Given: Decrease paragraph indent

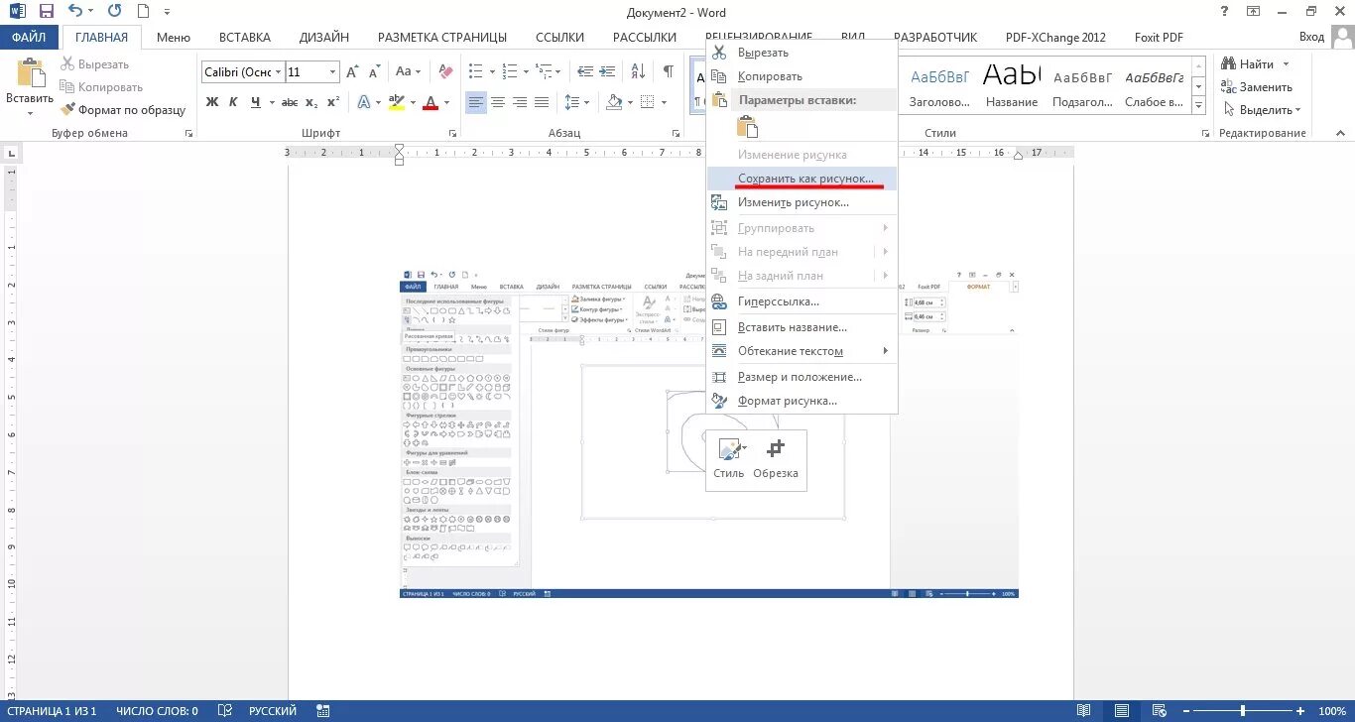Looking at the screenshot, I should (x=585, y=71).
